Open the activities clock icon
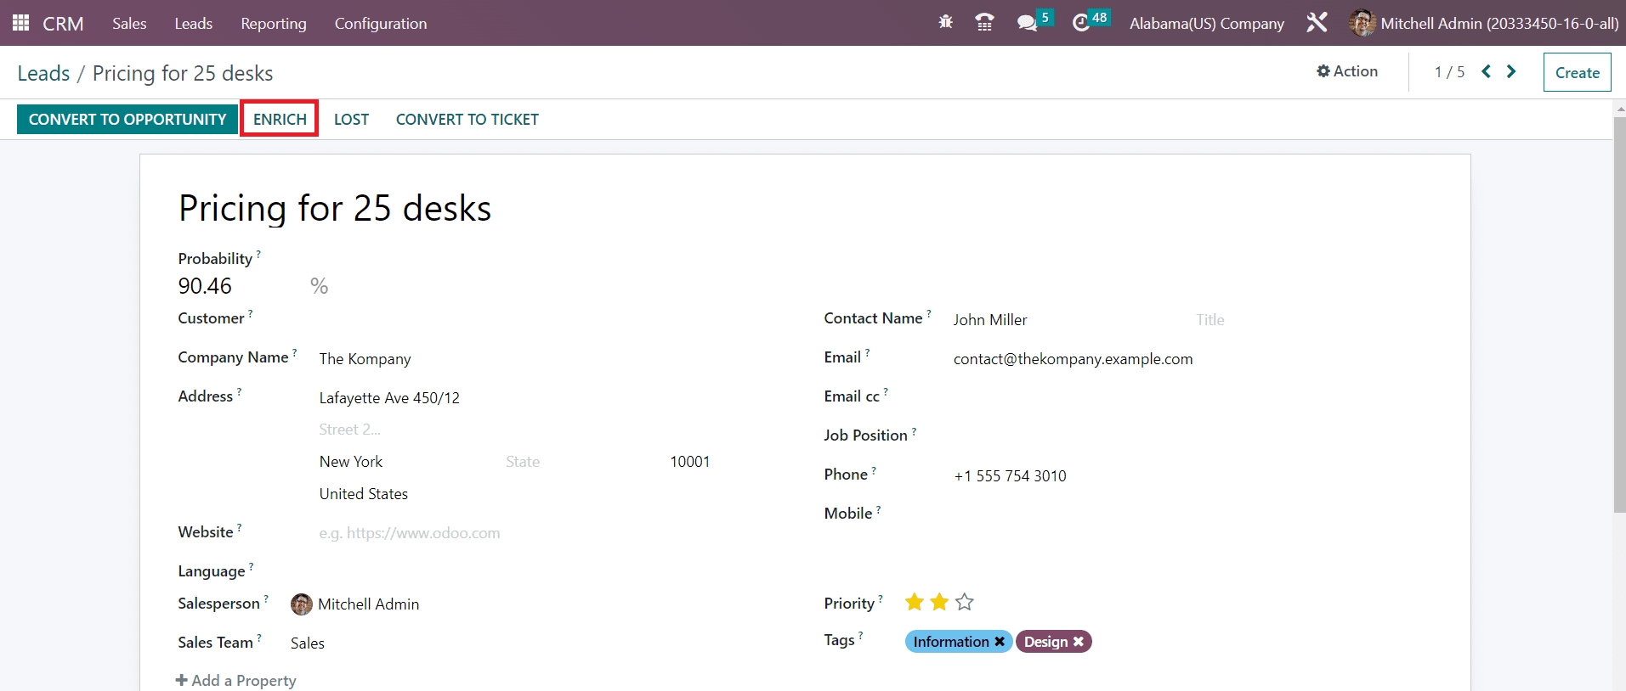 point(1081,23)
